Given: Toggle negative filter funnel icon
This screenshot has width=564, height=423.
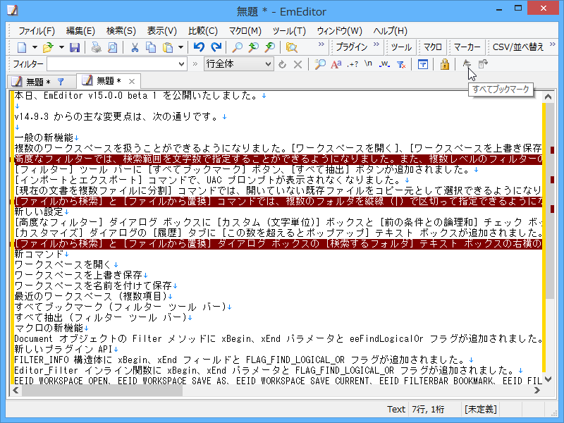Looking at the screenshot, I should (401, 64).
